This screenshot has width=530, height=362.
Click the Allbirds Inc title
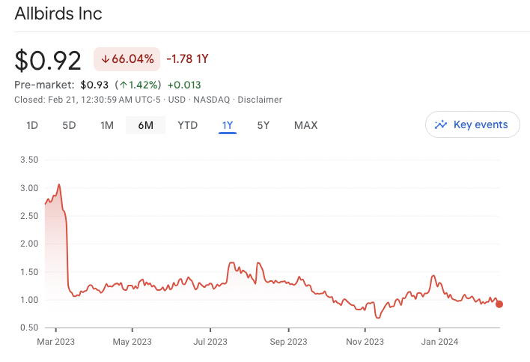[x=58, y=13]
